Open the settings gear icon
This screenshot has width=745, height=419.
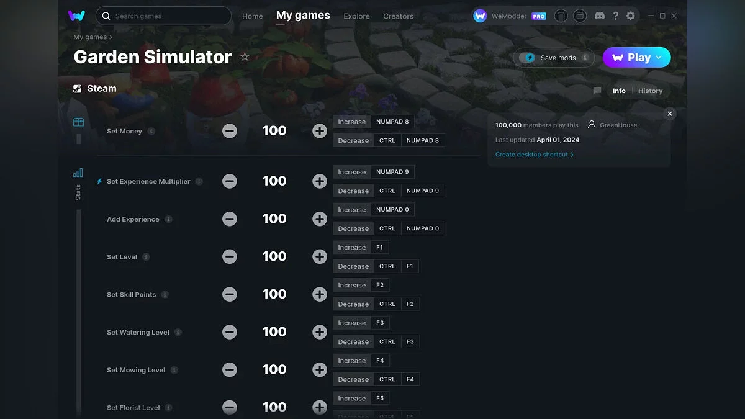click(631, 16)
